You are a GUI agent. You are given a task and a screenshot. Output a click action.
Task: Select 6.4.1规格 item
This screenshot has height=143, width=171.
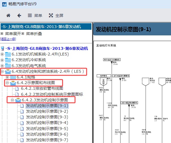coord(26,77)
